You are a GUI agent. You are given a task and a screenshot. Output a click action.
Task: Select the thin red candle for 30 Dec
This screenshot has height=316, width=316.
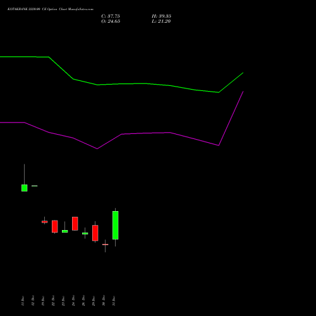point(106,245)
